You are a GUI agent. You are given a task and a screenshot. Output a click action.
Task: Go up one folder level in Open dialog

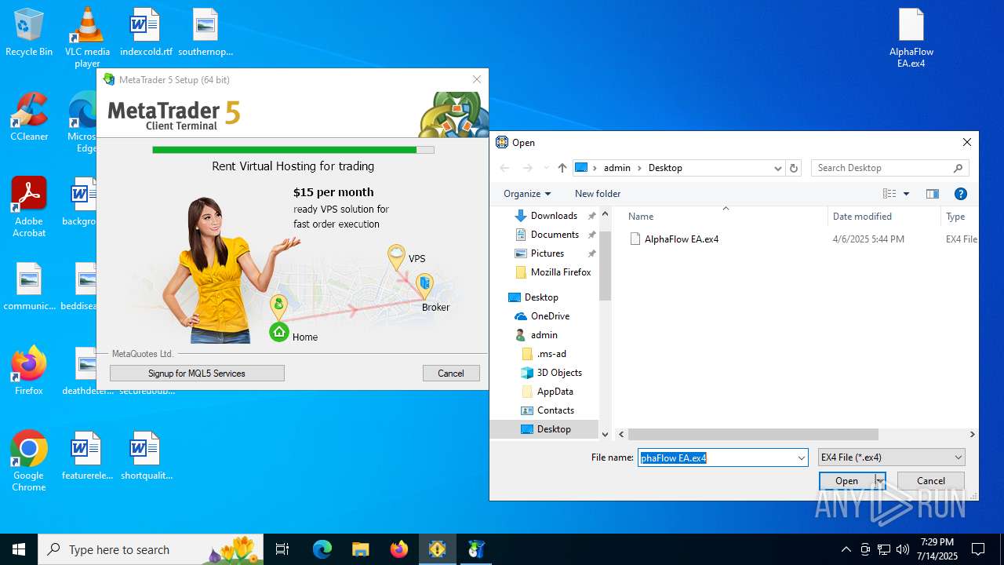562,168
